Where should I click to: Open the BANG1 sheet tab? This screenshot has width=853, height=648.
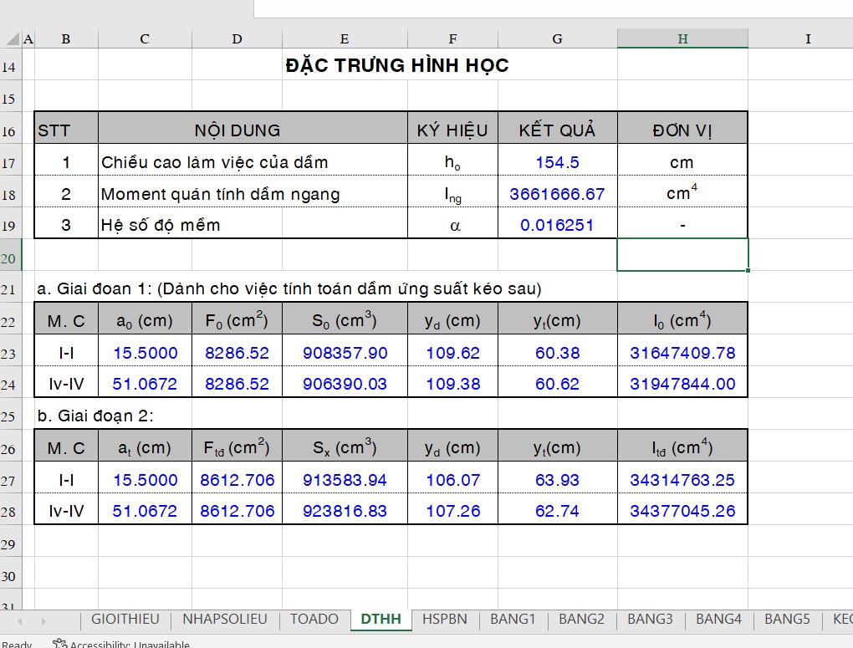coord(513,620)
